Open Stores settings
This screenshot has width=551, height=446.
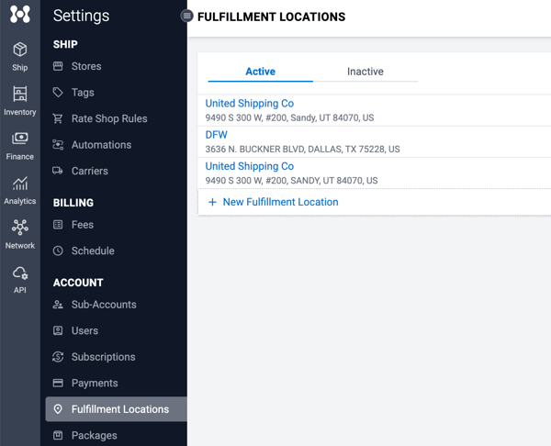pos(86,66)
